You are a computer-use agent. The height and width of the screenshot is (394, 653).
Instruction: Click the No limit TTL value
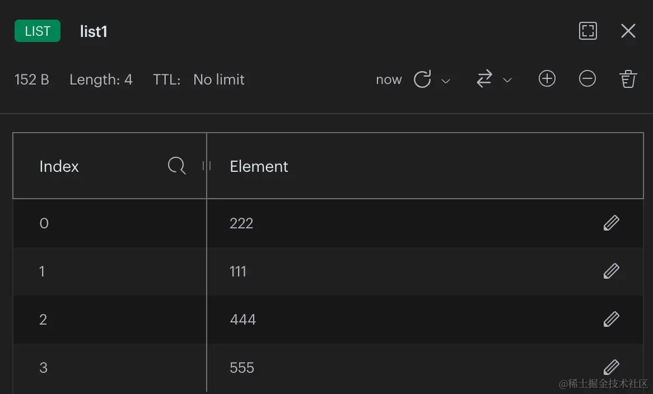pyautogui.click(x=218, y=79)
